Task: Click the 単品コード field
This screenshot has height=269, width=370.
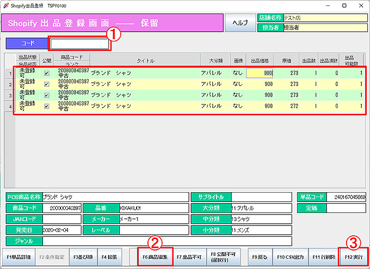Action: pos(346,197)
